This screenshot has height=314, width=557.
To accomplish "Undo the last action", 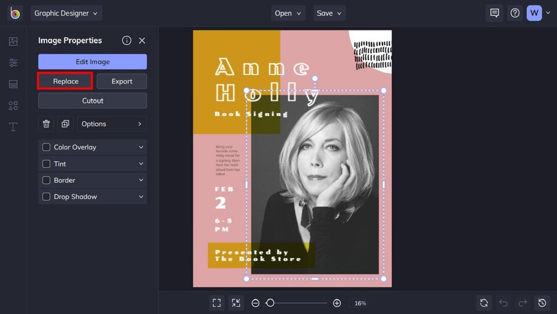I will (503, 303).
